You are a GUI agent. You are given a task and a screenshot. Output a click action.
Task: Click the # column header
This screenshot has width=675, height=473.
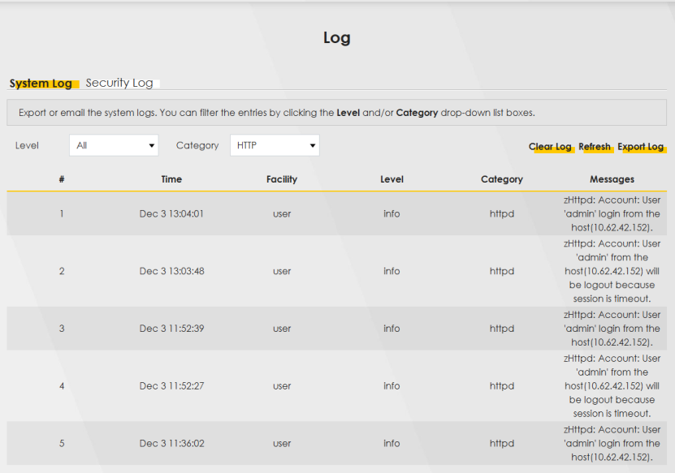(x=62, y=179)
